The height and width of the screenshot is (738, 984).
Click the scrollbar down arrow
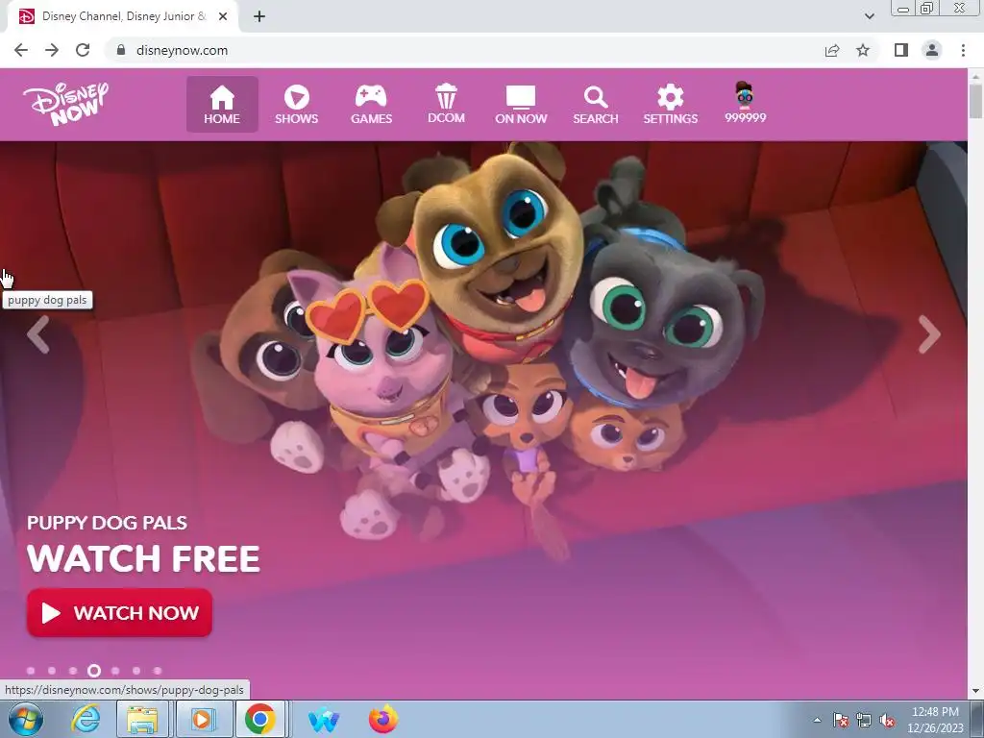point(975,691)
